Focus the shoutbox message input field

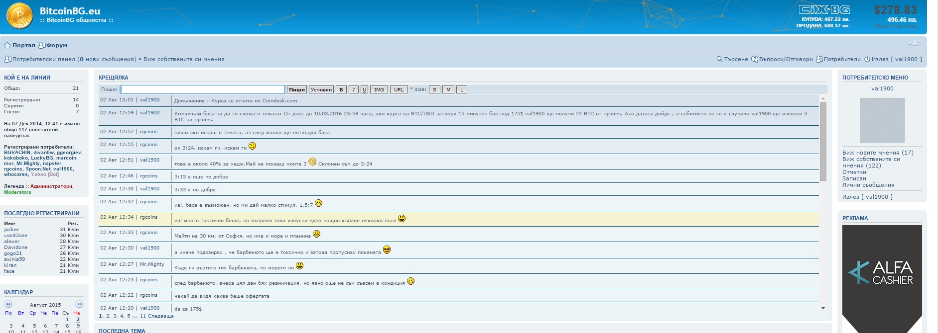[x=203, y=89]
